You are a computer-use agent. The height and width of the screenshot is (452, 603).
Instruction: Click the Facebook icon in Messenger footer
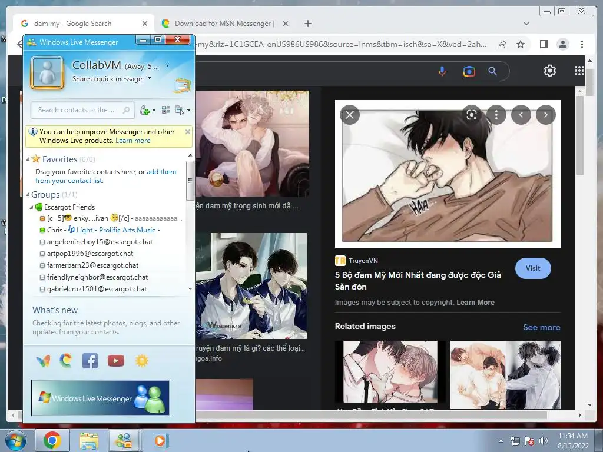(90, 361)
